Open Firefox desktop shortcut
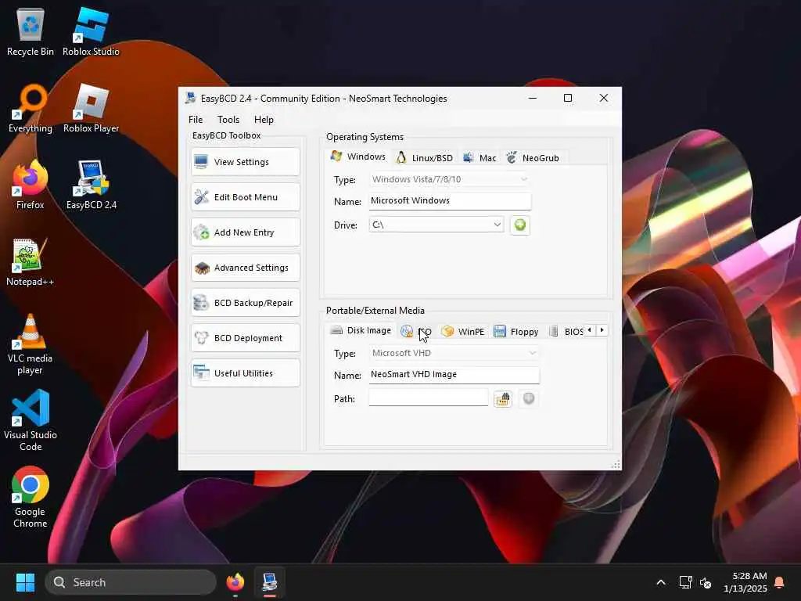Image resolution: width=801 pixels, height=601 pixels. click(31, 185)
